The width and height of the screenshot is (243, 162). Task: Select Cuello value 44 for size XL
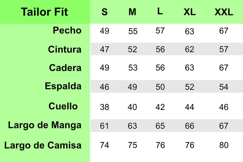point(190,107)
